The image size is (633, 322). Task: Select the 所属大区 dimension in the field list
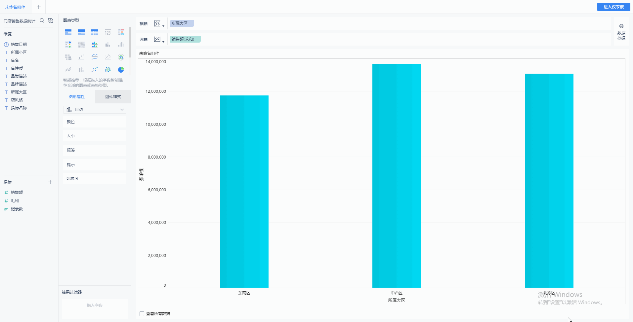[19, 92]
